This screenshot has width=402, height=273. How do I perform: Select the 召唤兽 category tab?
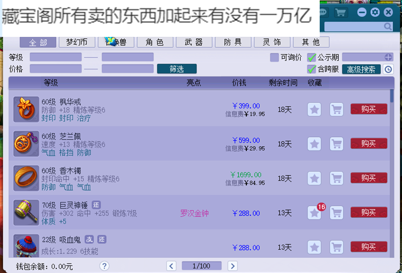pyautogui.click(x=116, y=42)
